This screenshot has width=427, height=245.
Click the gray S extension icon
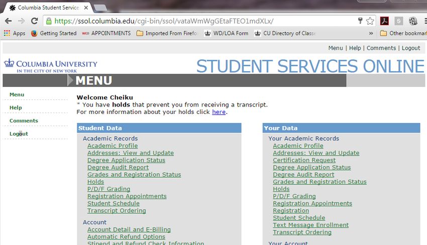coord(398,21)
